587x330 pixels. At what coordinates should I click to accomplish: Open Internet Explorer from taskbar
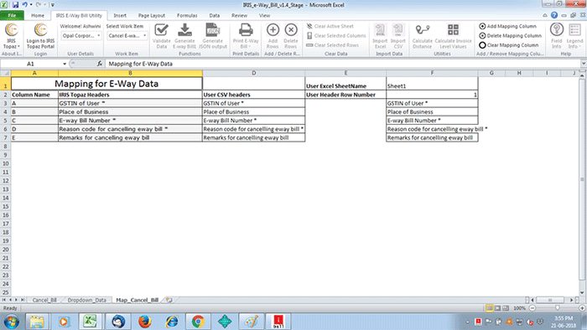(x=172, y=322)
